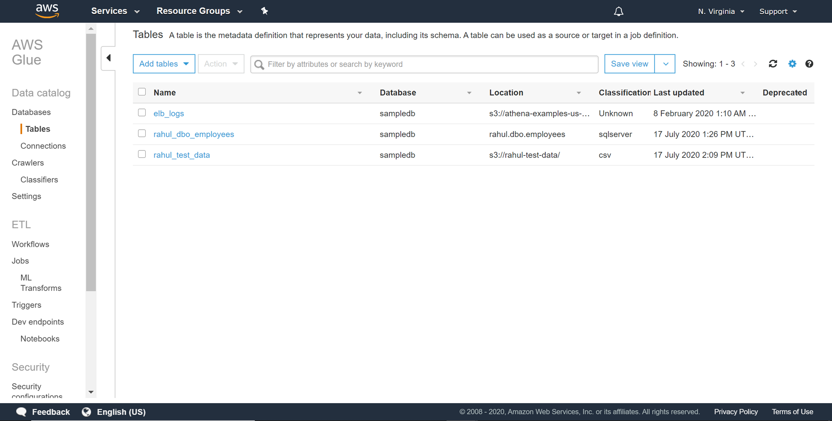
Task: Select Tables in the sidebar
Action: 38,129
